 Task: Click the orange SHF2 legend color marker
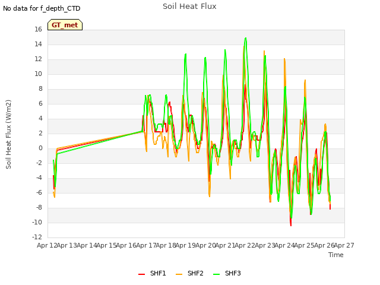pos(179,274)
